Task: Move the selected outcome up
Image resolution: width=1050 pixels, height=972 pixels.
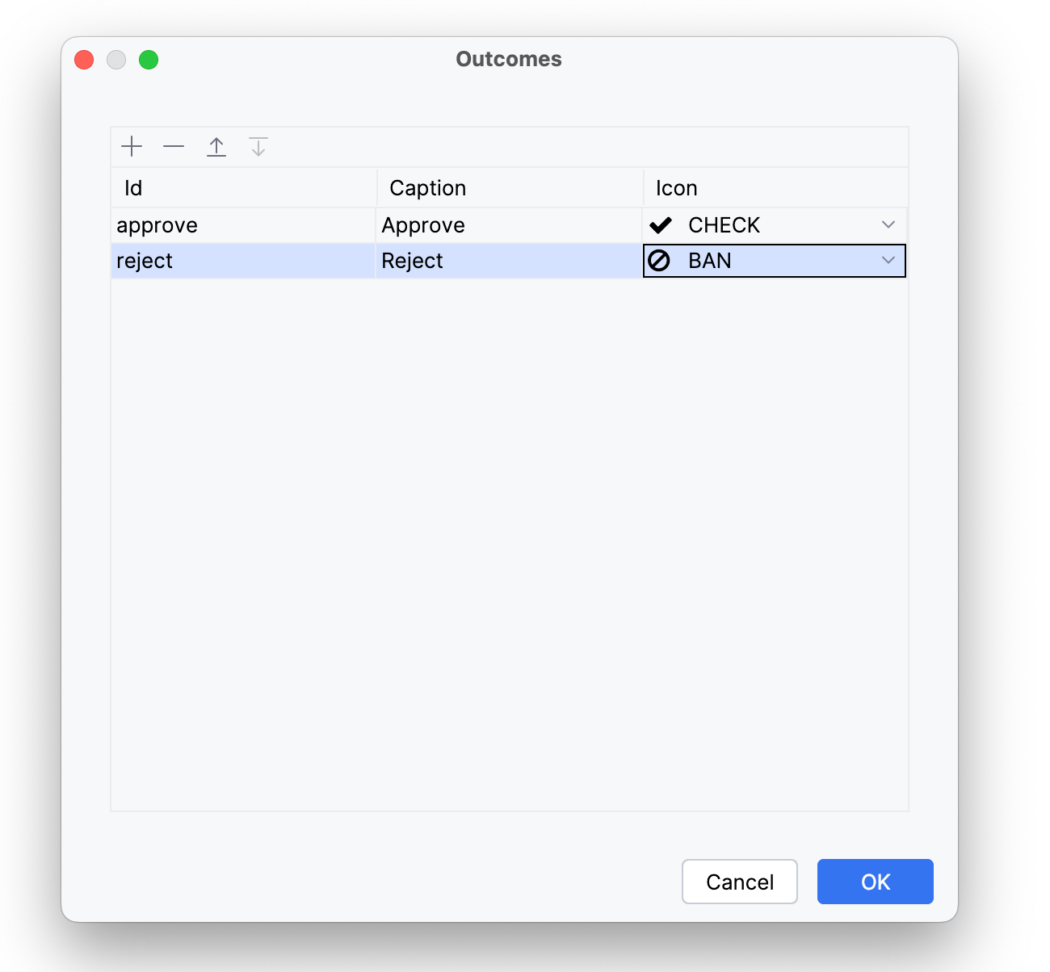Action: click(216, 147)
